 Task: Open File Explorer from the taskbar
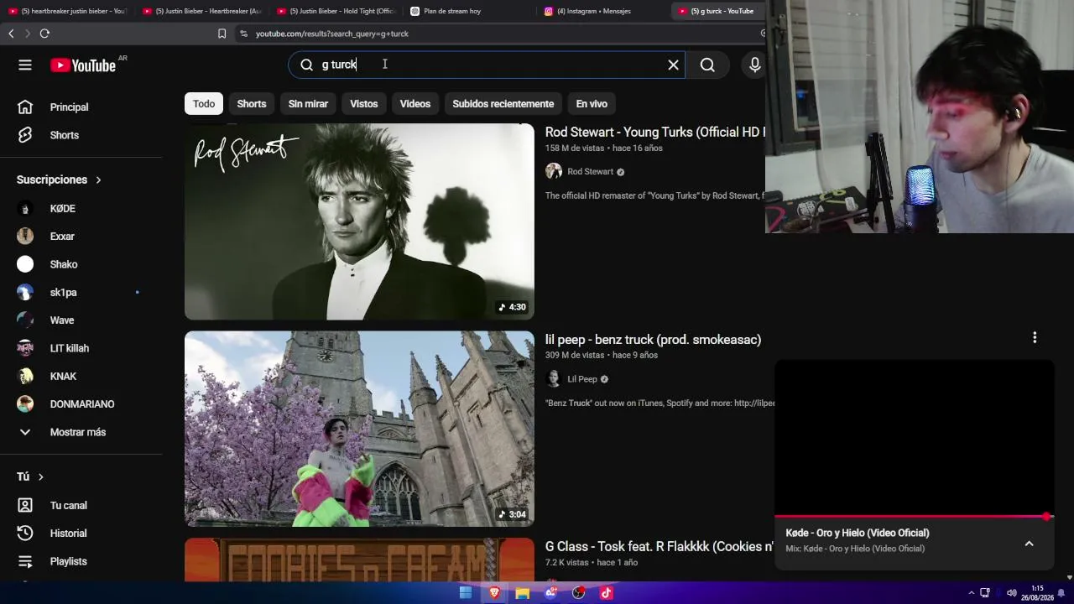pos(523,593)
